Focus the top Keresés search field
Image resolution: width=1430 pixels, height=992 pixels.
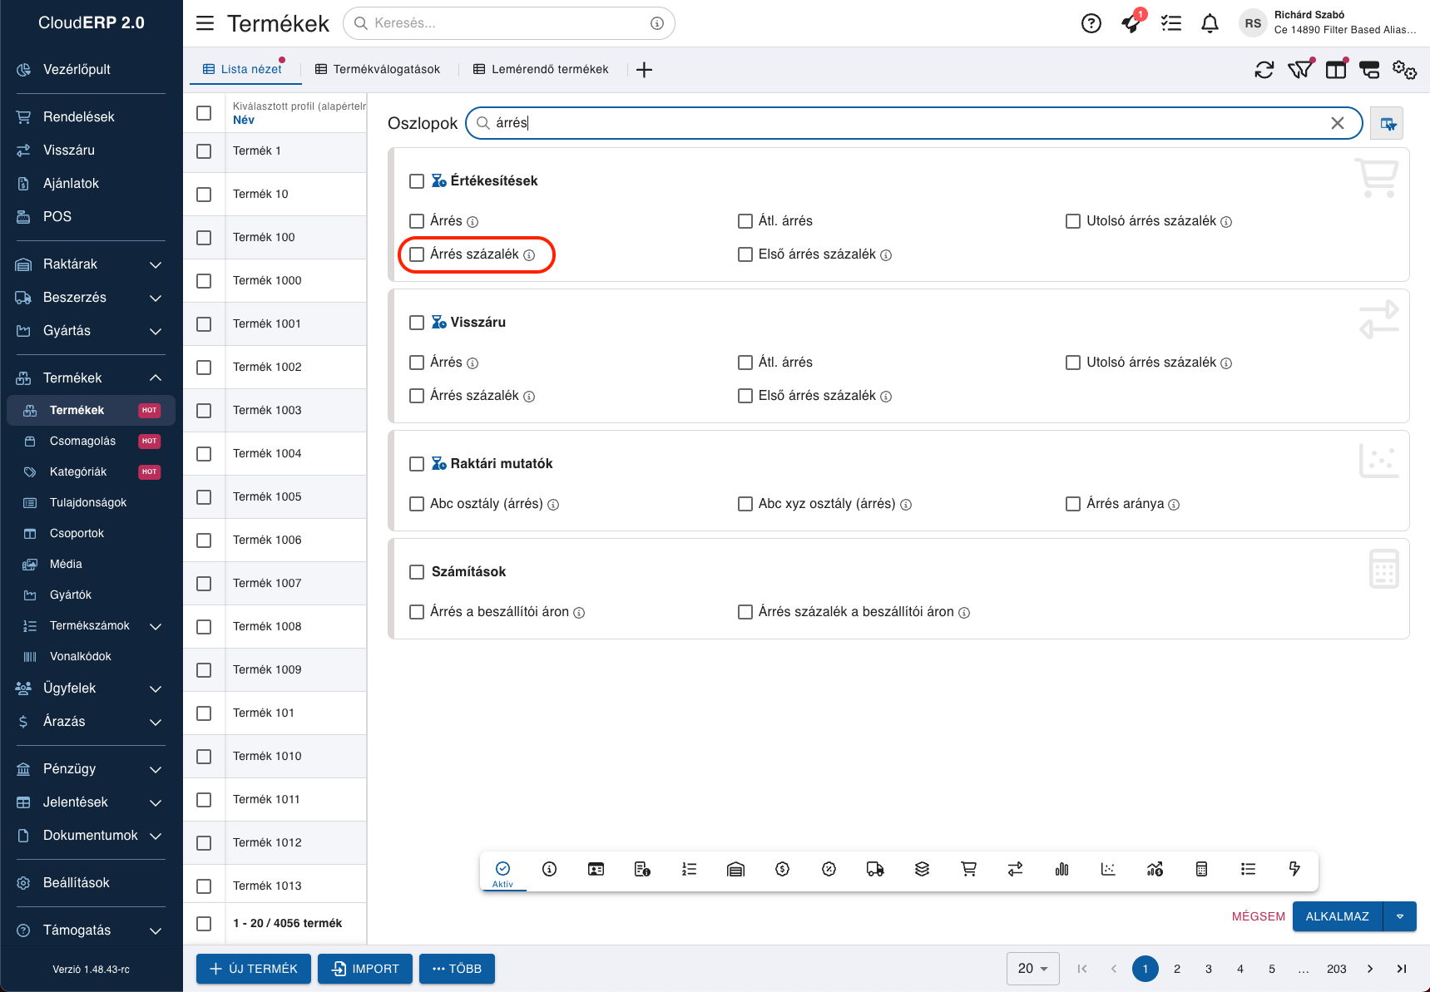(x=508, y=23)
